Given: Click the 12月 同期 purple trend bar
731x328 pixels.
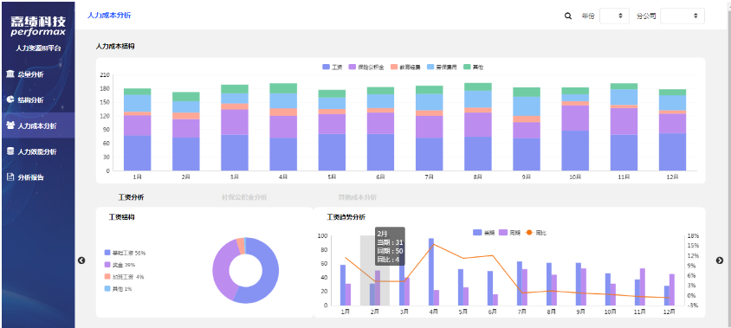Looking at the screenshot, I should (x=672, y=289).
